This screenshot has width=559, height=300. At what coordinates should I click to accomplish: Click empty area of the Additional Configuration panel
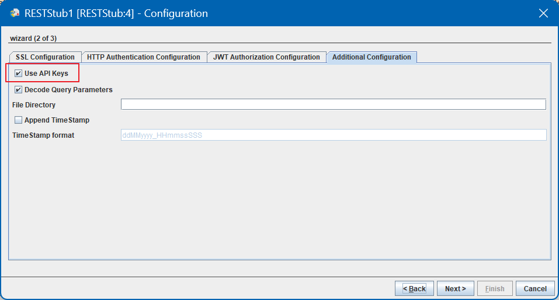coord(279,198)
